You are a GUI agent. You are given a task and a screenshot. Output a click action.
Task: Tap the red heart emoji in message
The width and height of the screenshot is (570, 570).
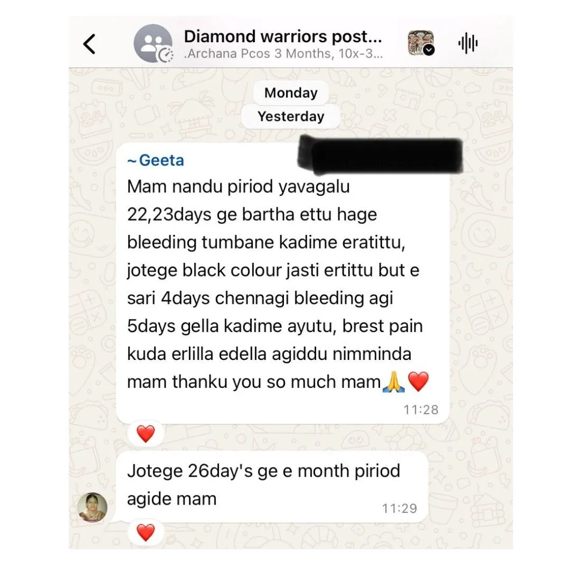coord(419,382)
